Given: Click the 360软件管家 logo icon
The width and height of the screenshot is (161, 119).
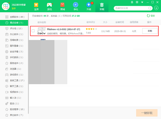Looking at the screenshot, I should (6, 6).
